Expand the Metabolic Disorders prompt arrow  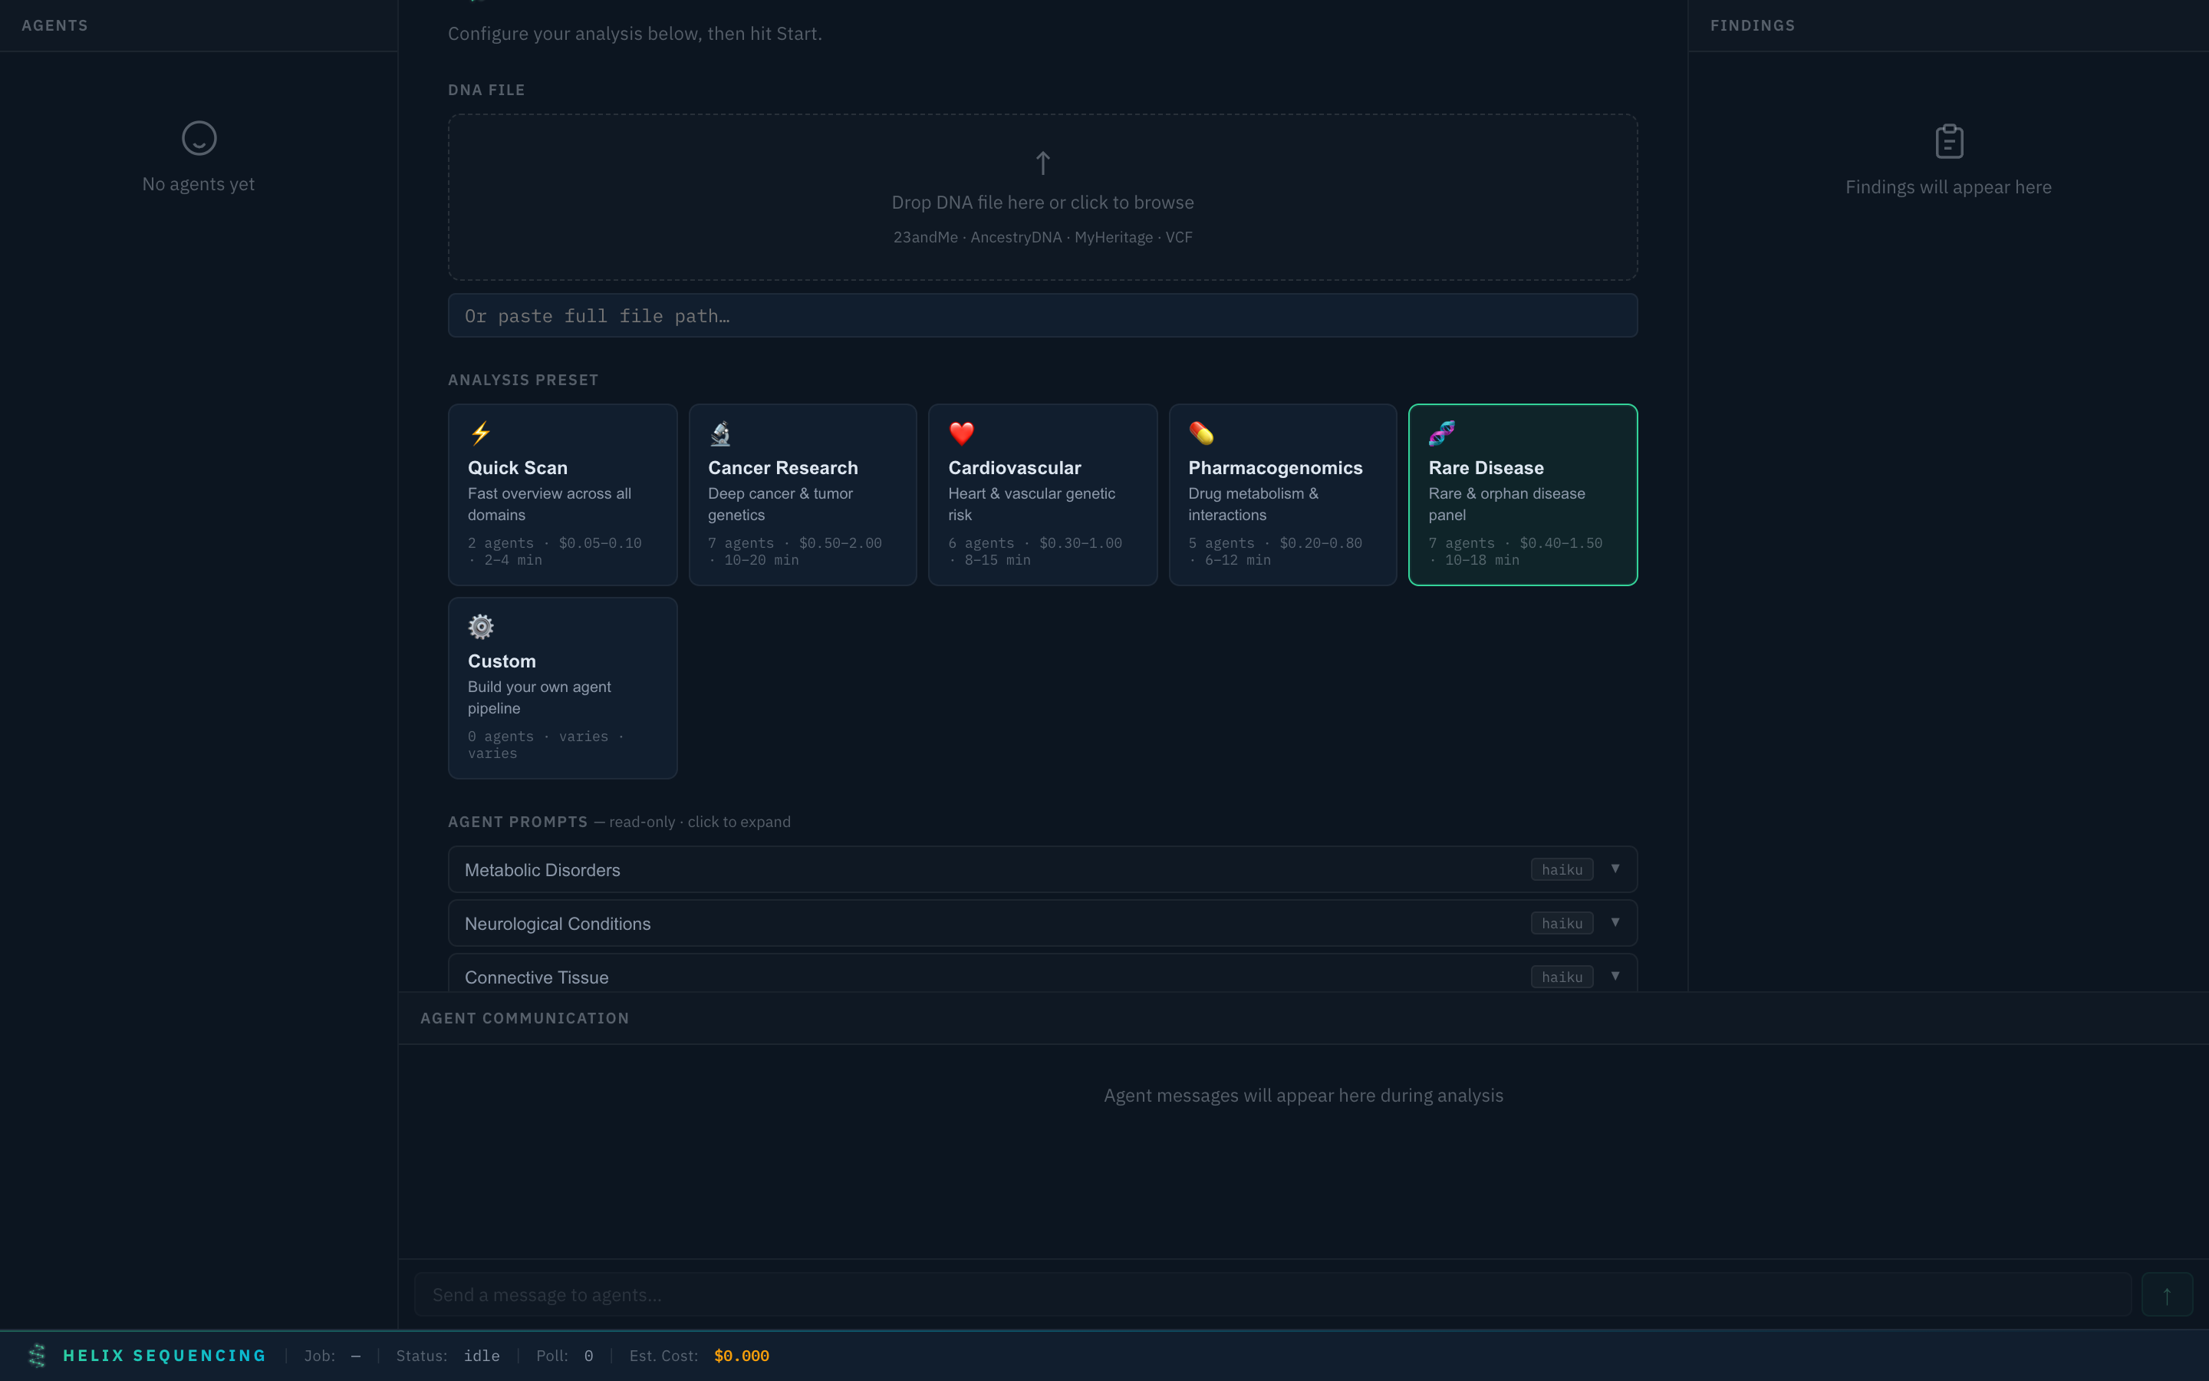pyautogui.click(x=1615, y=868)
